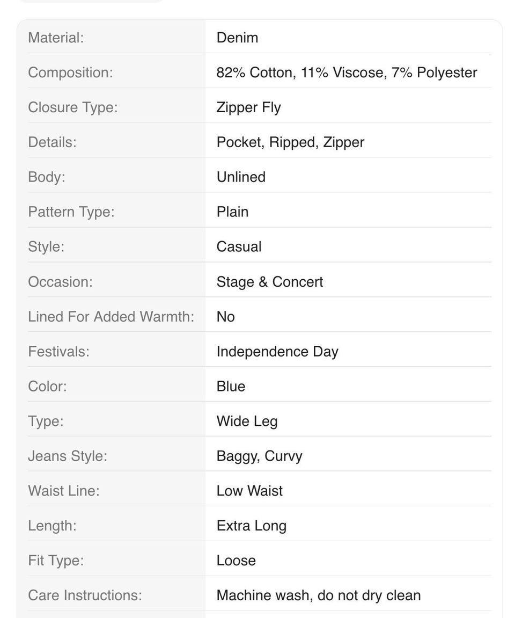Click the Zipper Fly closure value
The image size is (515, 618).
tap(249, 107)
